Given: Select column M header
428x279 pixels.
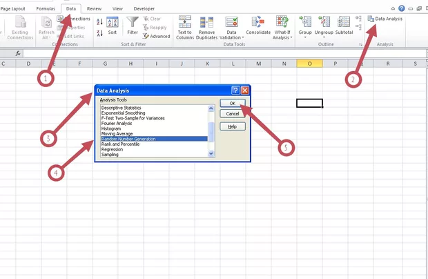Looking at the screenshot, I should pos(258,64).
